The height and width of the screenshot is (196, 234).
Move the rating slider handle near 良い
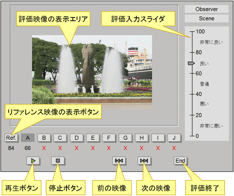tap(191, 63)
